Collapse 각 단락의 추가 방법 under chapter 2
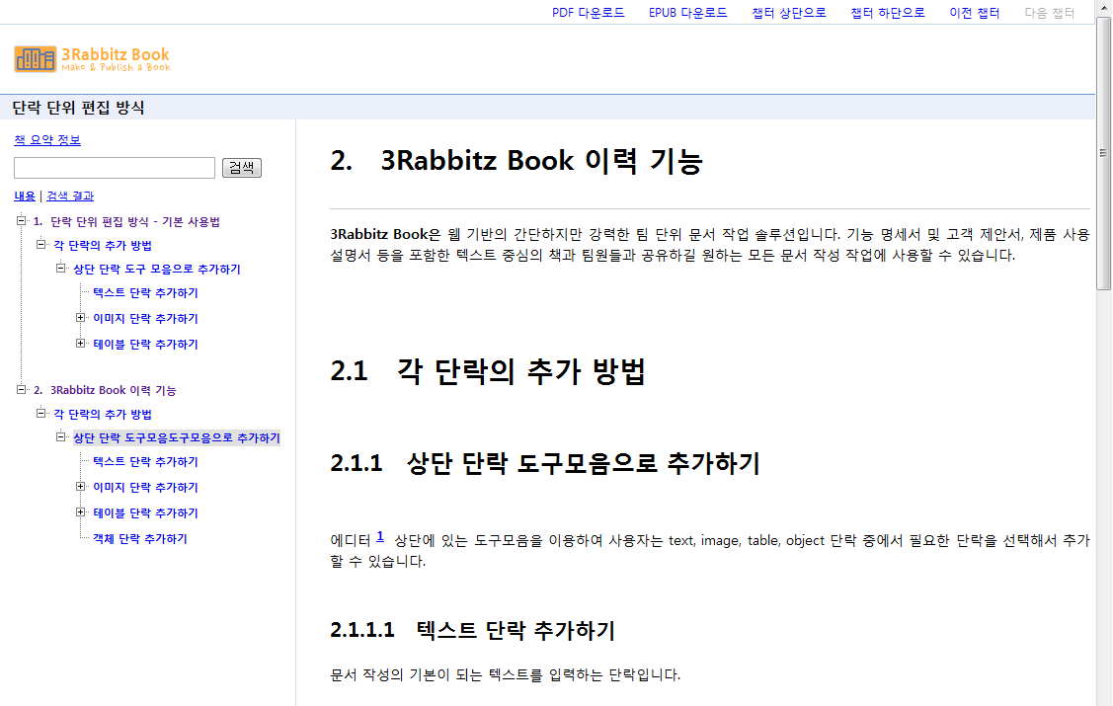Screen dimensions: 1113x706 [41, 413]
